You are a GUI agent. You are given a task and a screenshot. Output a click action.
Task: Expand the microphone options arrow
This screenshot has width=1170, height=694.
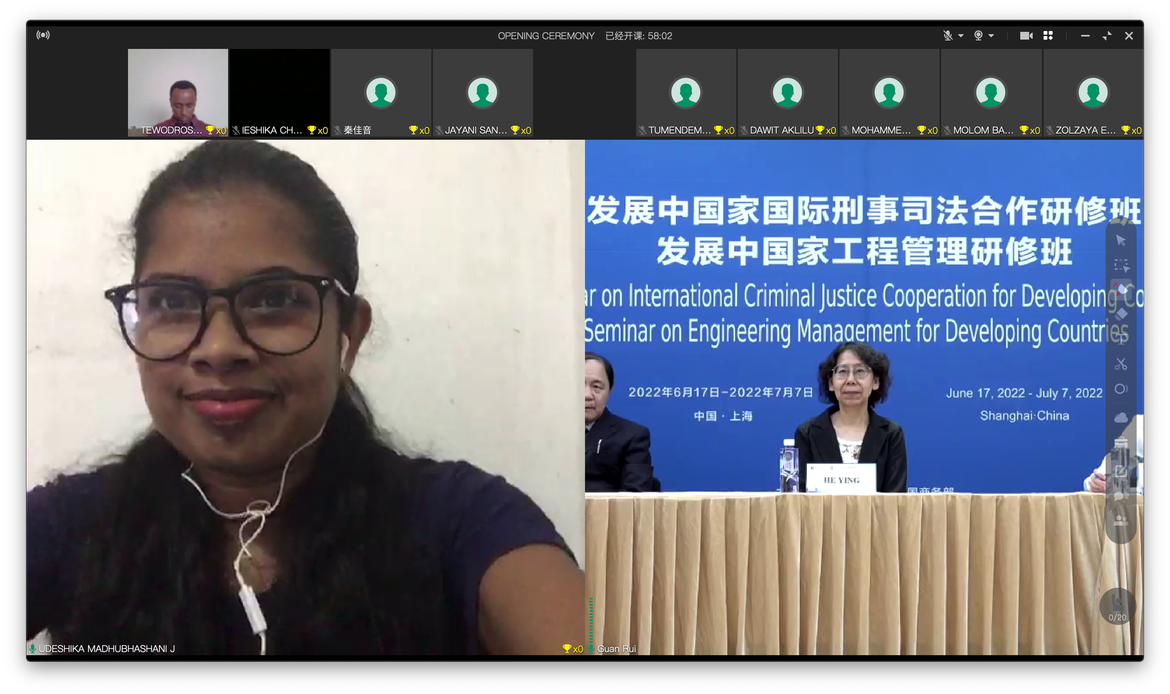(x=961, y=36)
